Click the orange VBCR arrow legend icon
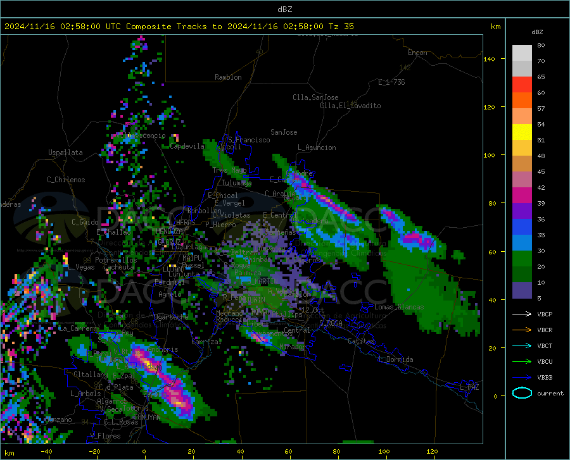Image resolution: width=570 pixels, height=460 pixels. coord(522,330)
